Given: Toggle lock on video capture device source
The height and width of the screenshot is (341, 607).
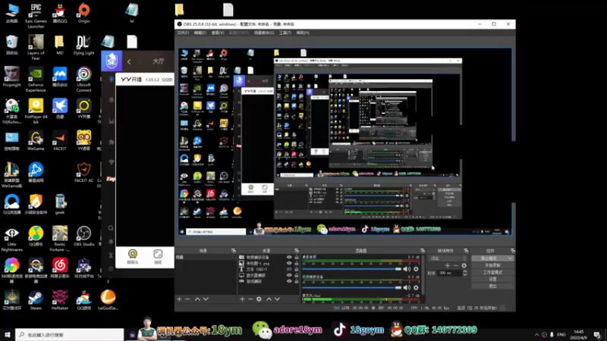Looking at the screenshot, I should tap(297, 257).
